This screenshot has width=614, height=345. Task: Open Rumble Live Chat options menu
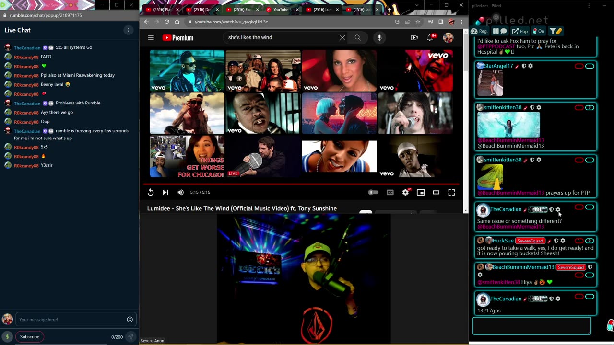point(128,30)
